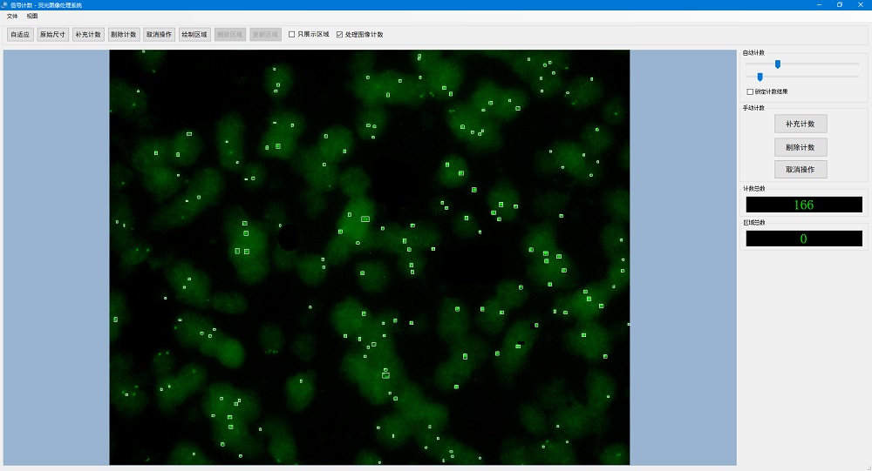Activate the 绘制区域 draw region tool
872x471 pixels.
tap(194, 35)
